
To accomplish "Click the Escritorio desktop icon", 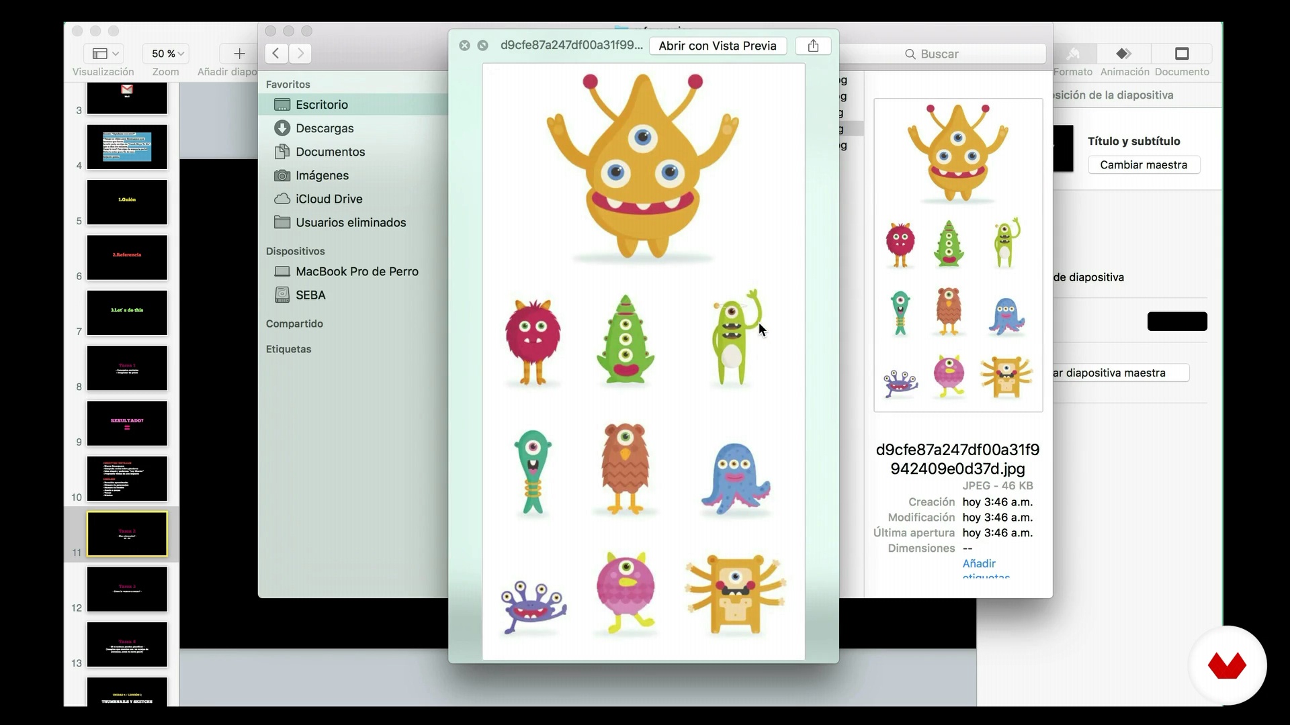I will 282,105.
